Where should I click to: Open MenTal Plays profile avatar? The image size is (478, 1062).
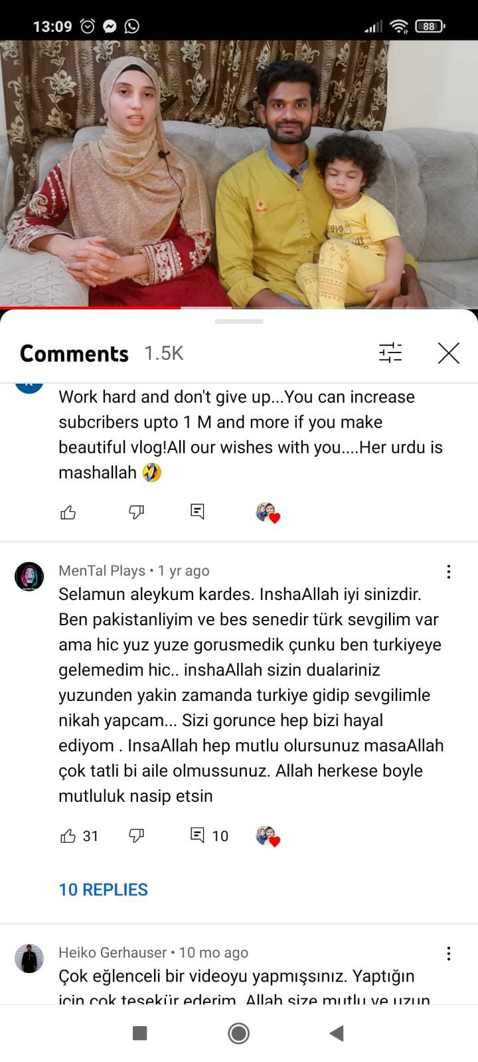pyautogui.click(x=29, y=576)
